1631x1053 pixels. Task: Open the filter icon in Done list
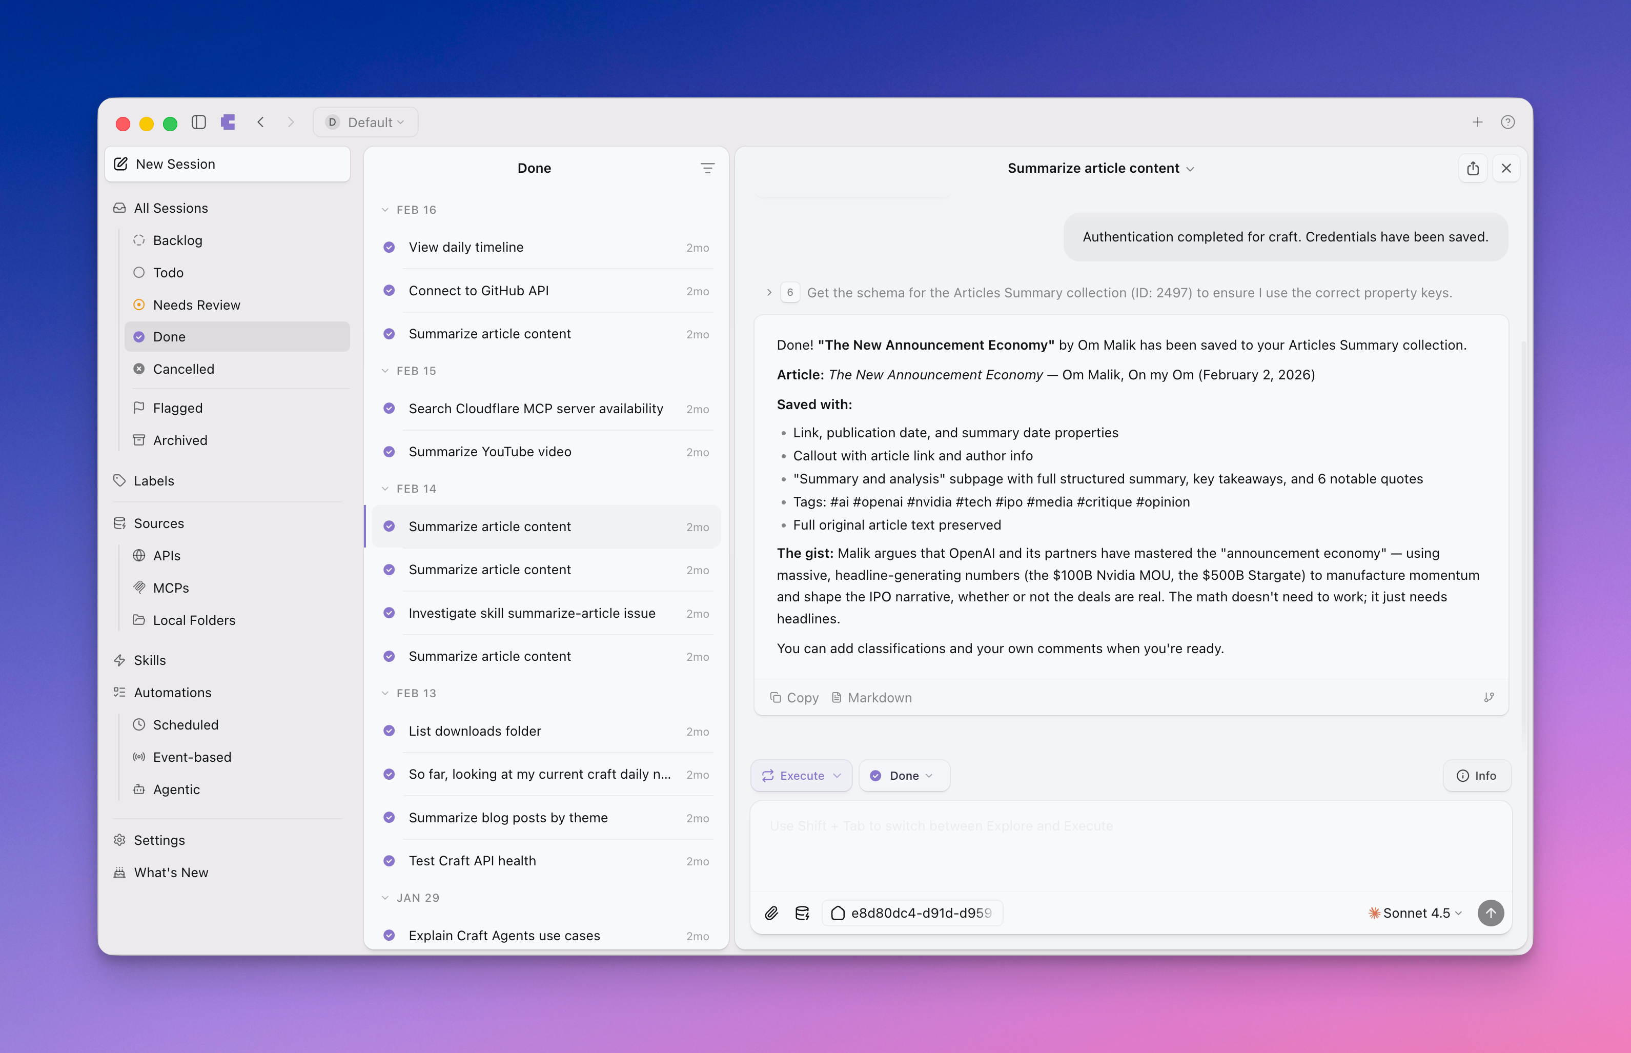[x=707, y=168]
